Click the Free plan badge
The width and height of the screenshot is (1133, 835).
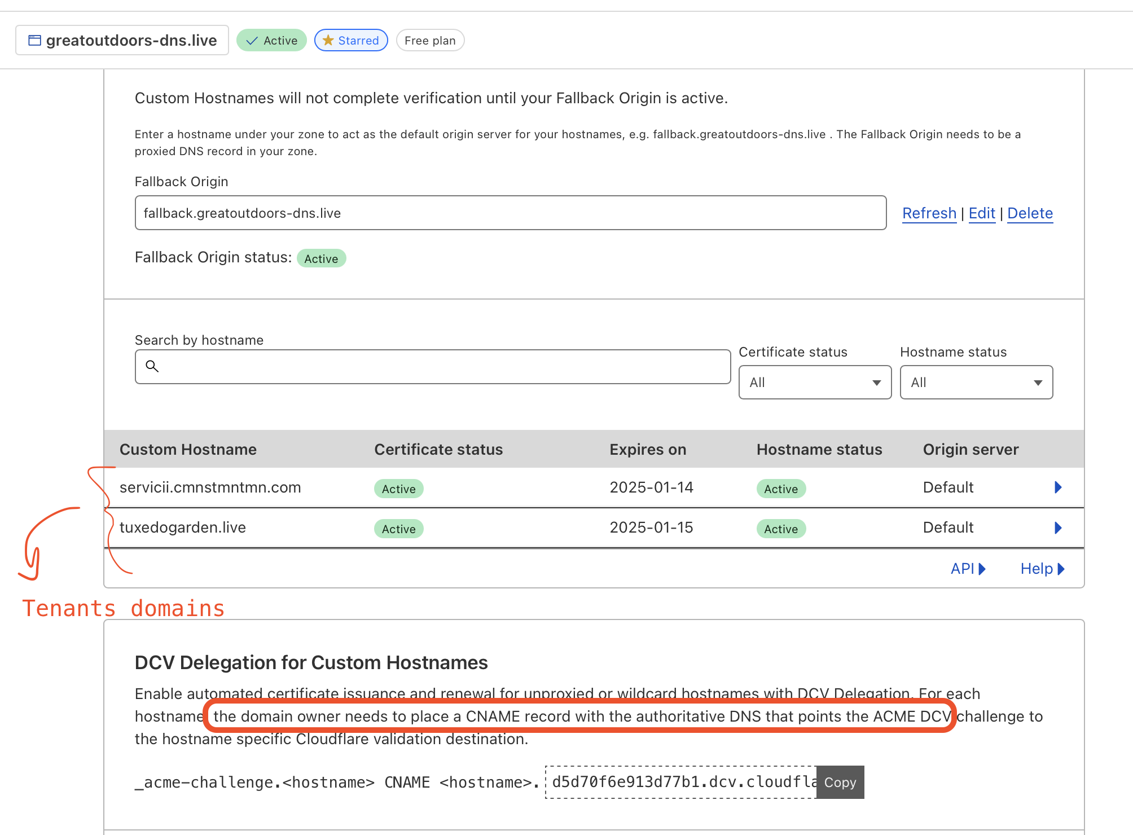[x=430, y=41]
